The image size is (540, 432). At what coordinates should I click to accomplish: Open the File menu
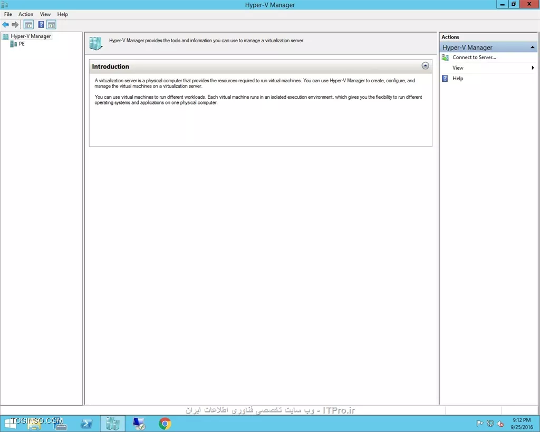point(8,14)
